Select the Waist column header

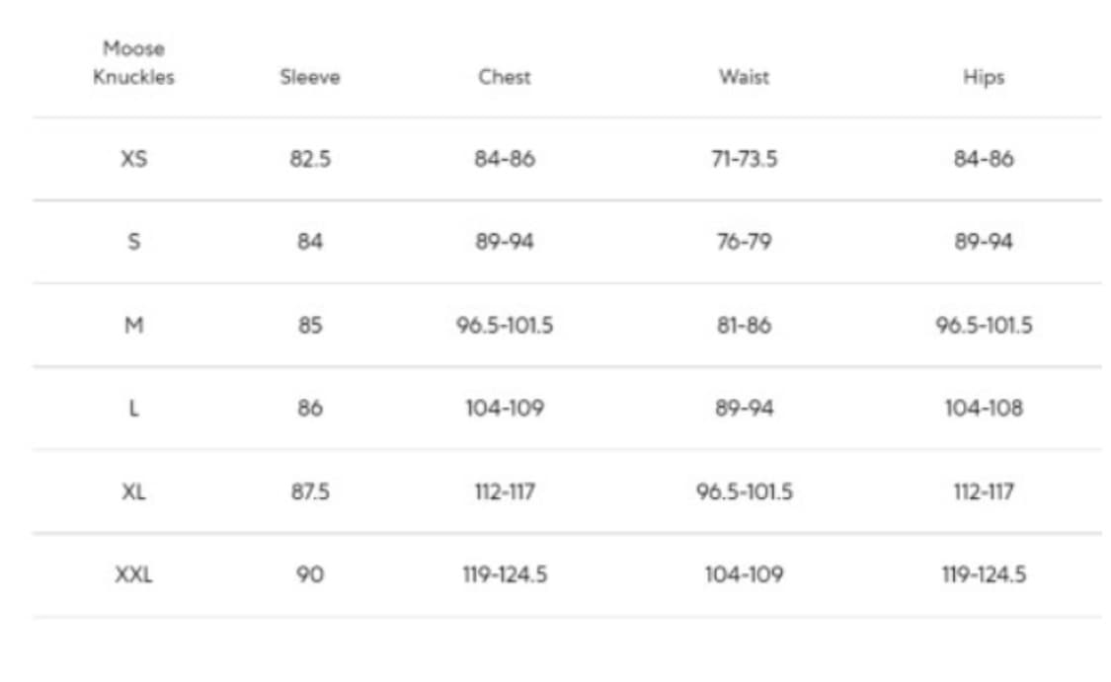[744, 77]
